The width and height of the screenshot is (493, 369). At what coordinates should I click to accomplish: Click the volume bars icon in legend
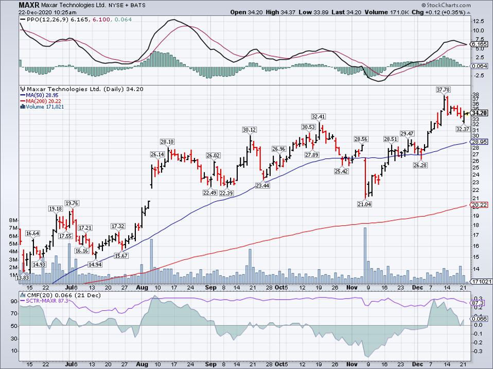pos(23,107)
